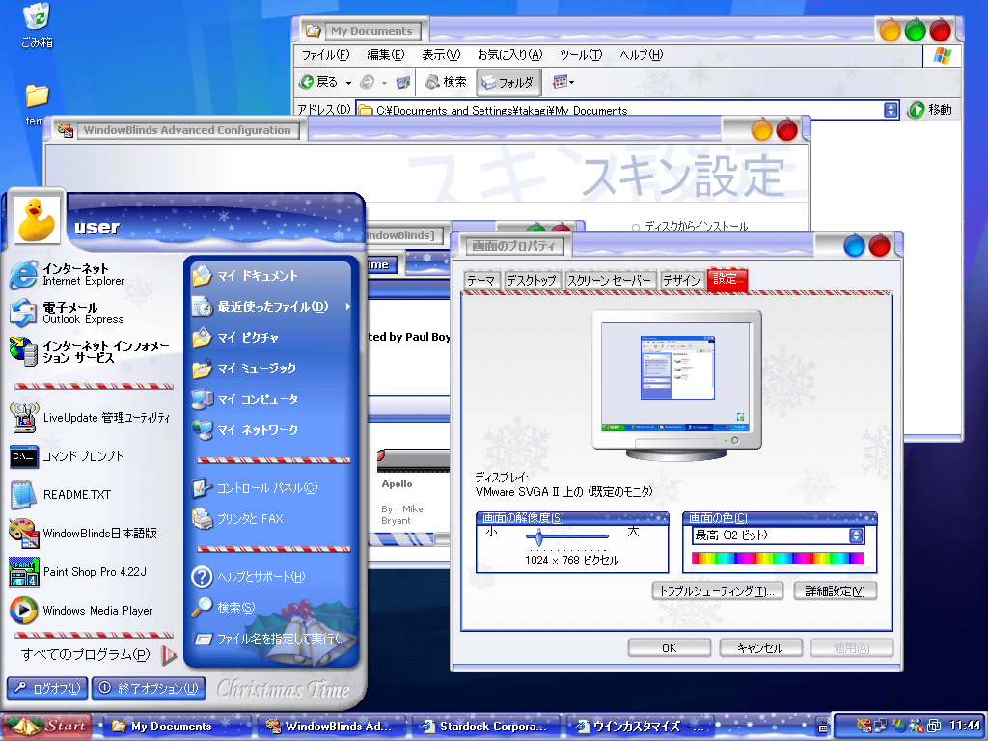The width and height of the screenshot is (988, 741).
Task: Open the Help menu in My Documents
Action: [x=641, y=55]
